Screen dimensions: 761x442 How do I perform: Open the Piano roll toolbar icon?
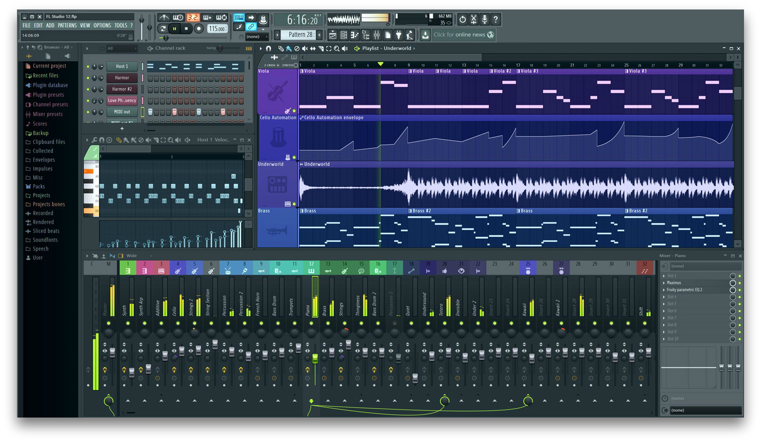click(x=355, y=35)
